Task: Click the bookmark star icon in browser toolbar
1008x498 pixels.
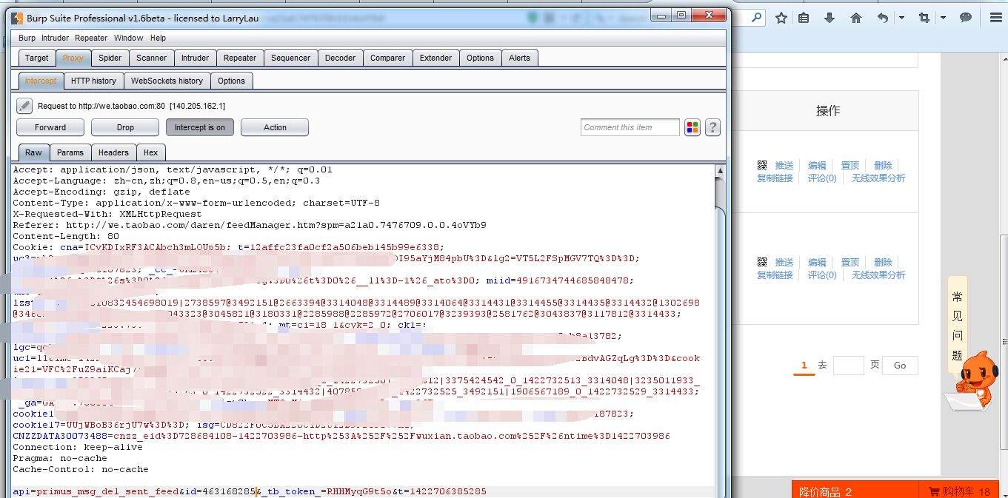Action: [781, 18]
